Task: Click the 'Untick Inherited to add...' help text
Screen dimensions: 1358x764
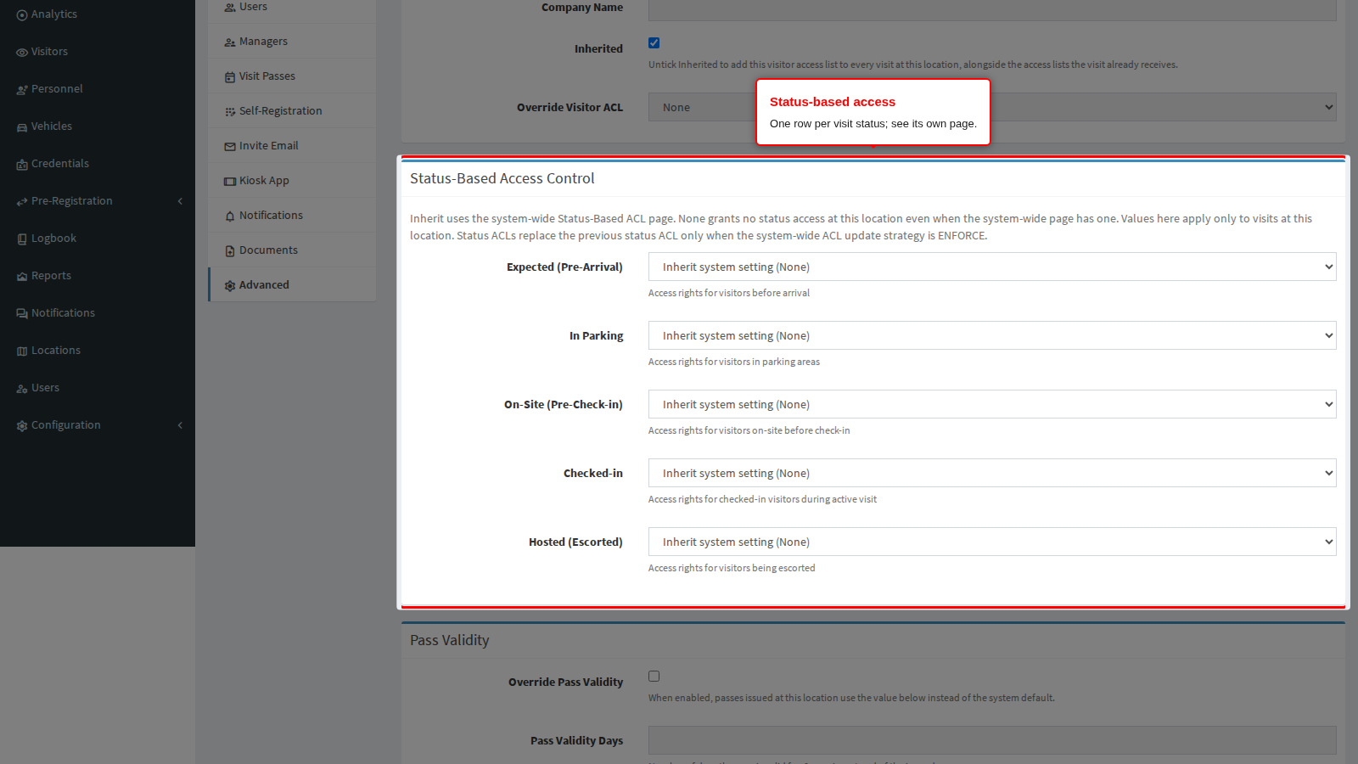Action: [x=913, y=65]
